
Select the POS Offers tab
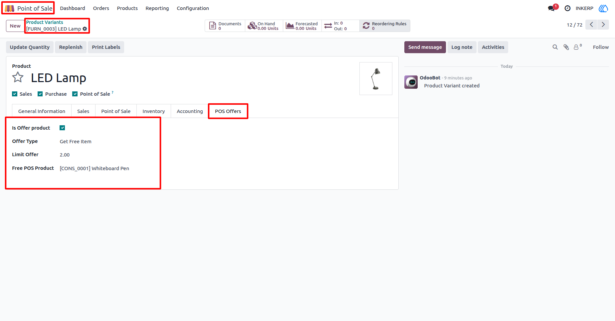point(228,111)
